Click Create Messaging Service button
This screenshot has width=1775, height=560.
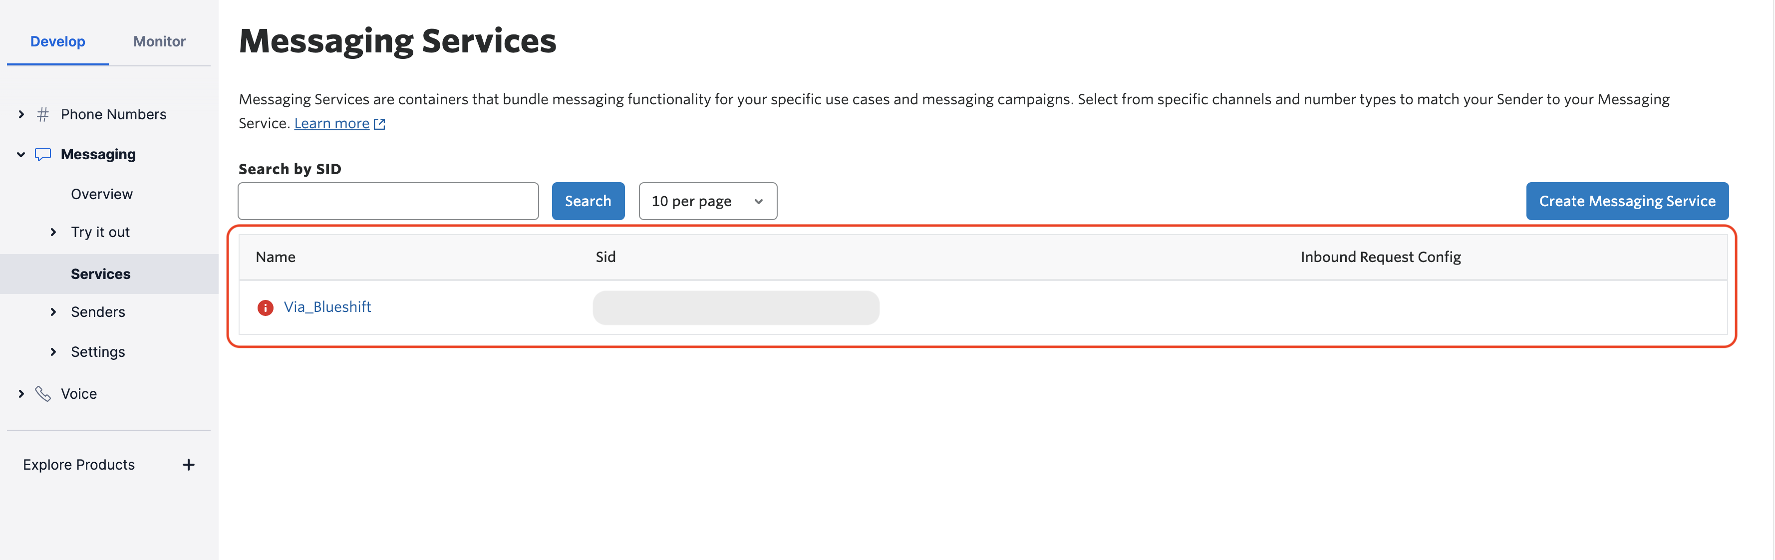point(1627,201)
